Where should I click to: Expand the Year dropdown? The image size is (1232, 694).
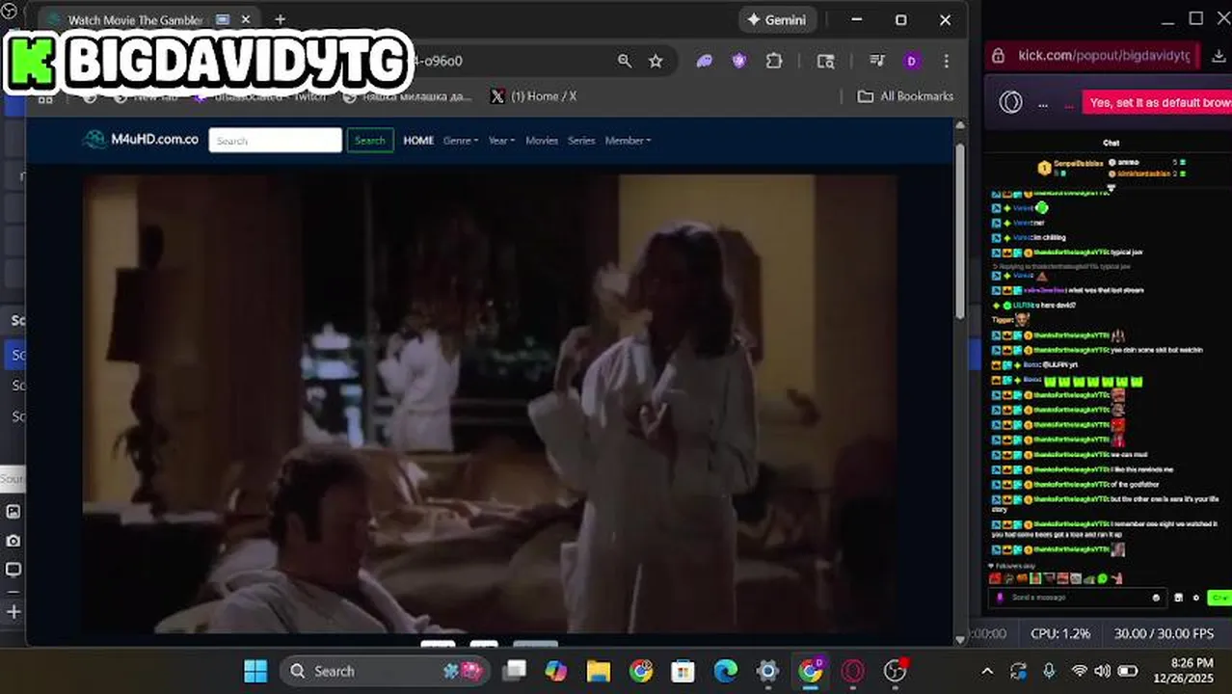point(501,141)
